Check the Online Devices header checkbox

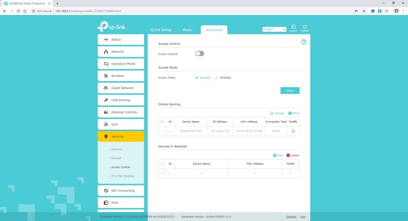[162, 122]
